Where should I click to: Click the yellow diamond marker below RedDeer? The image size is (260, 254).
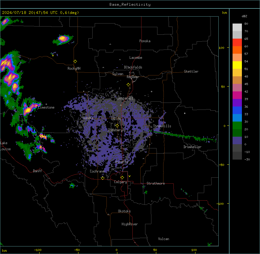click(x=128, y=85)
